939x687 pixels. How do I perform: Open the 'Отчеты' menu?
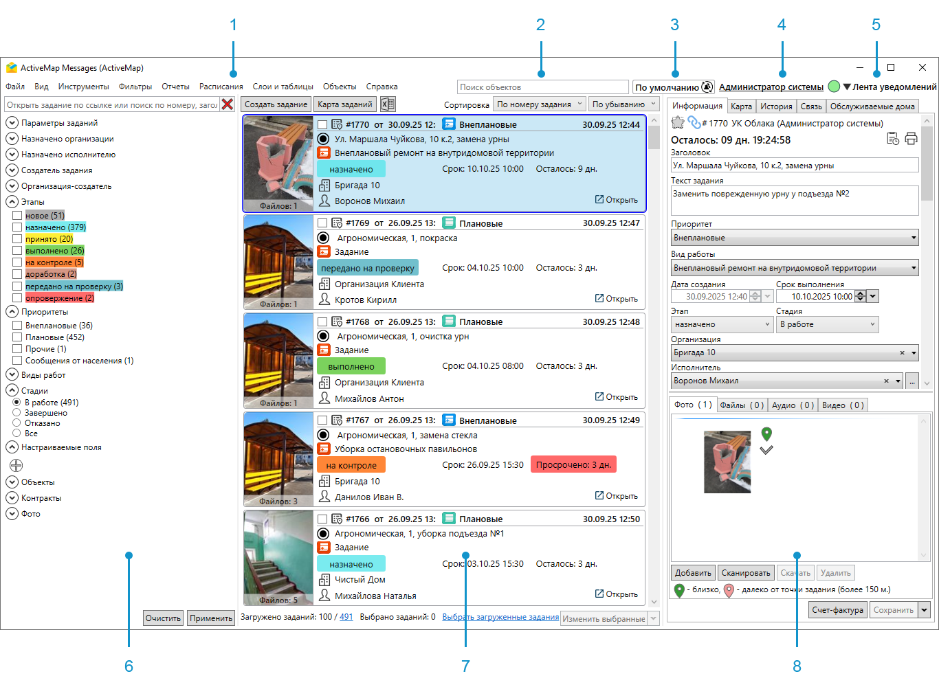coord(175,87)
